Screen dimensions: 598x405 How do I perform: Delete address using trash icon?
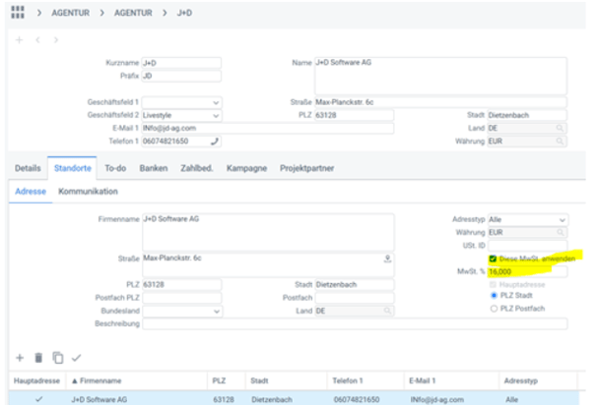coord(38,358)
